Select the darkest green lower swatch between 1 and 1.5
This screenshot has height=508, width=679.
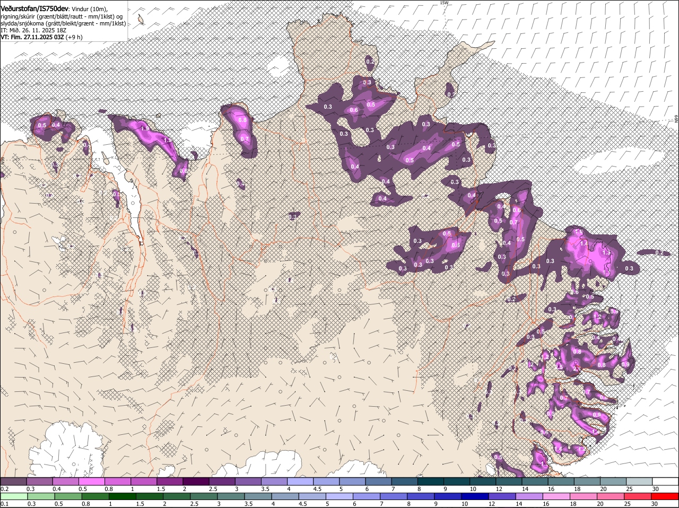[x=122, y=496]
